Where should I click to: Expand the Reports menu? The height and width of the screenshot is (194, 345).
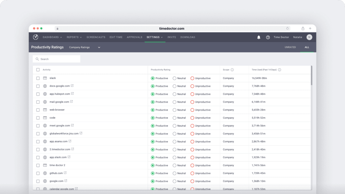pos(74,37)
